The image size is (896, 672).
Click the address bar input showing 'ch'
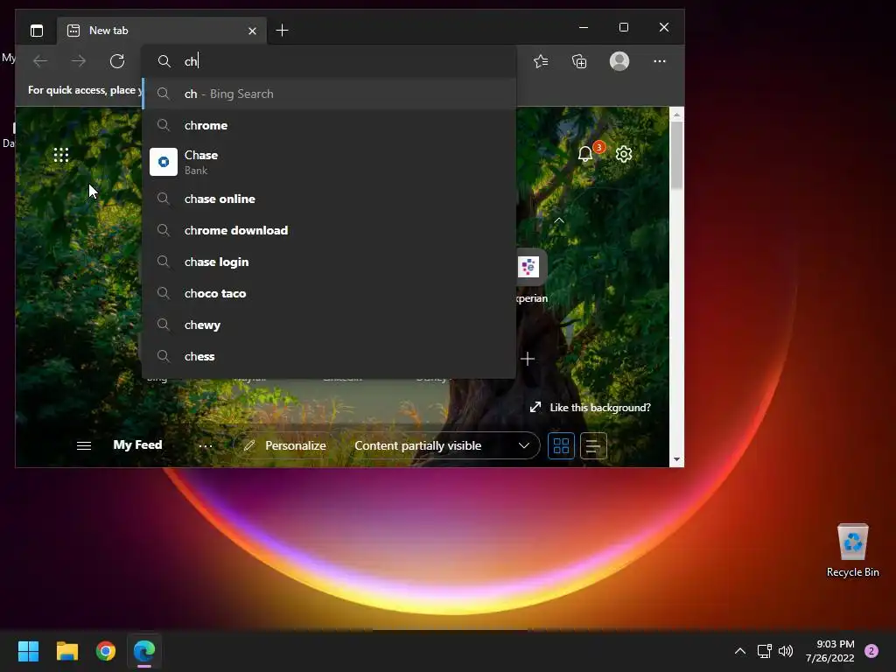329,61
